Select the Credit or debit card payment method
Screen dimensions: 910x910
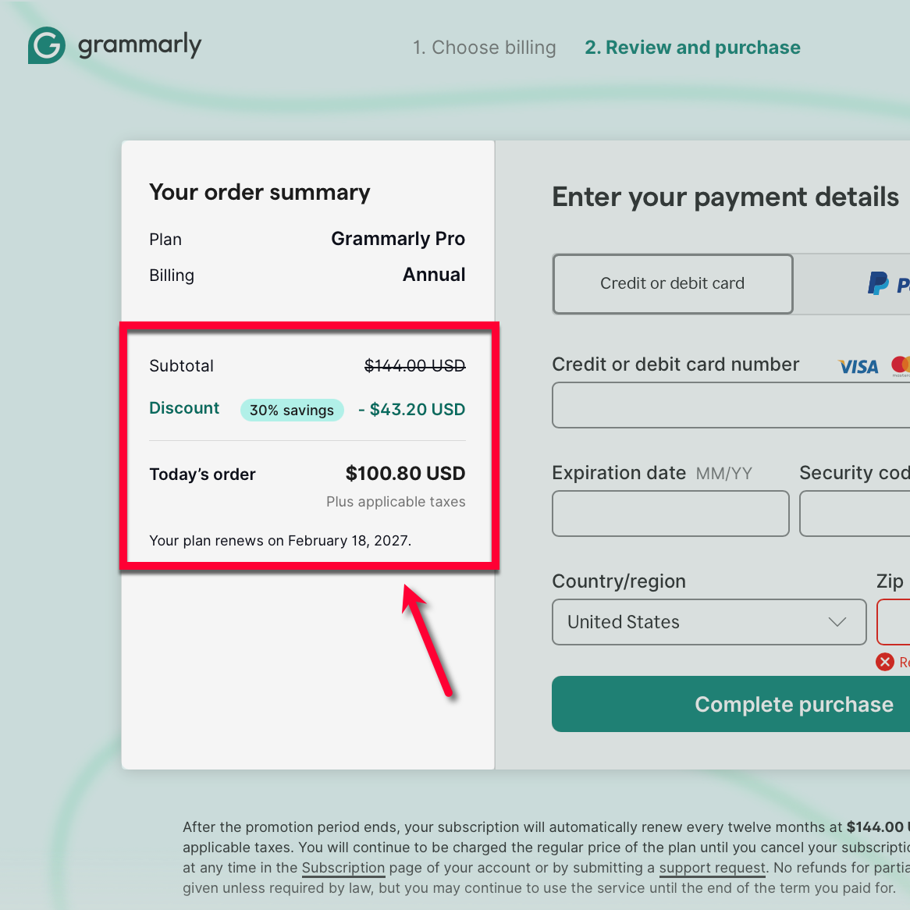[672, 283]
